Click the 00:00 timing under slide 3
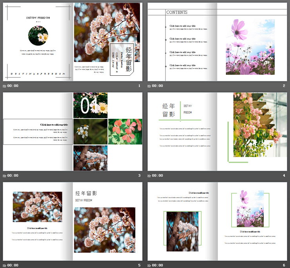 click(13, 176)
